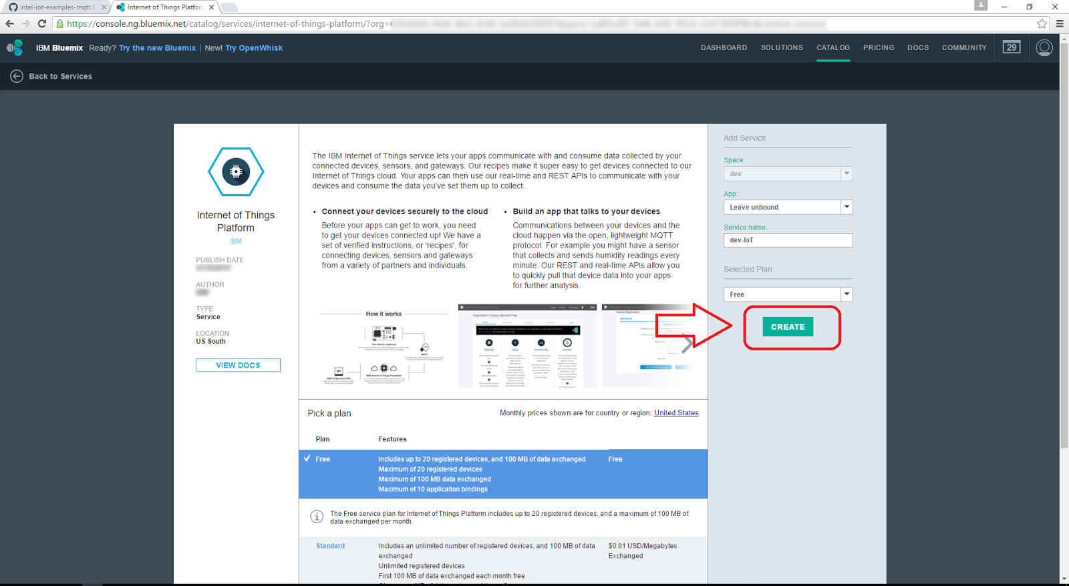Click the 'US South' location text

[210, 342]
